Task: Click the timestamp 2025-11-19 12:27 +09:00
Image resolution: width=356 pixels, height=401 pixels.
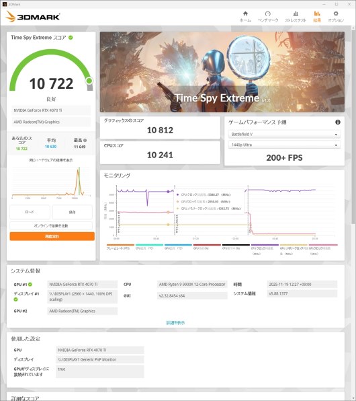Action: coord(302,285)
